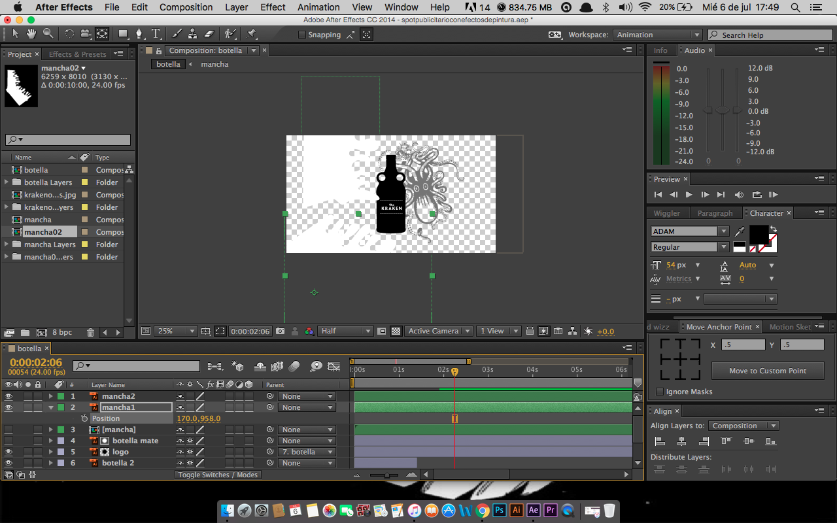Collapse the mancha1 layer properties

(50, 407)
